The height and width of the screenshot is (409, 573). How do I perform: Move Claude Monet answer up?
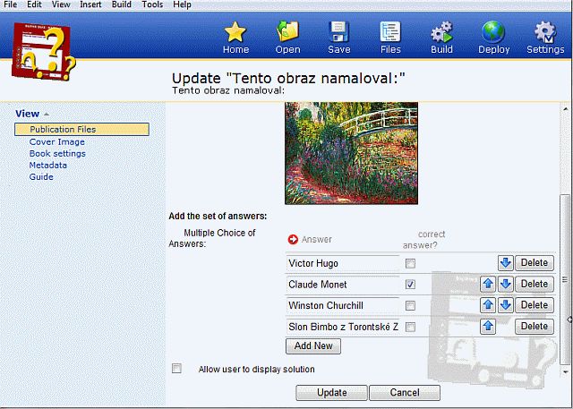point(488,284)
